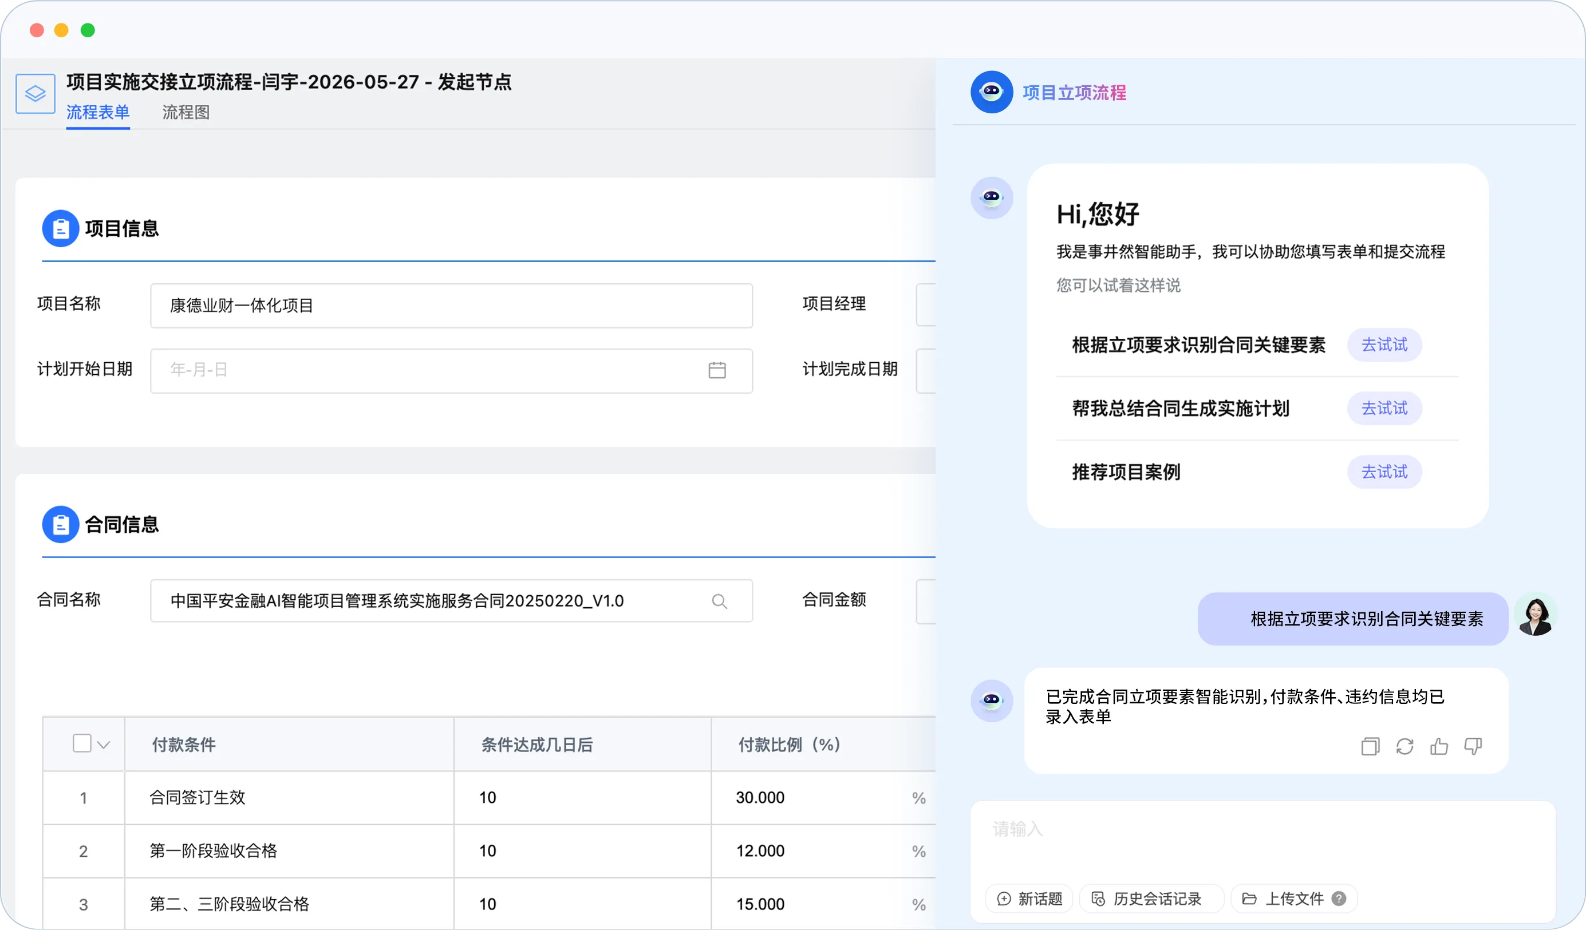Click the user message bubble 根据立项要求识别合同关键要素

[1353, 619]
